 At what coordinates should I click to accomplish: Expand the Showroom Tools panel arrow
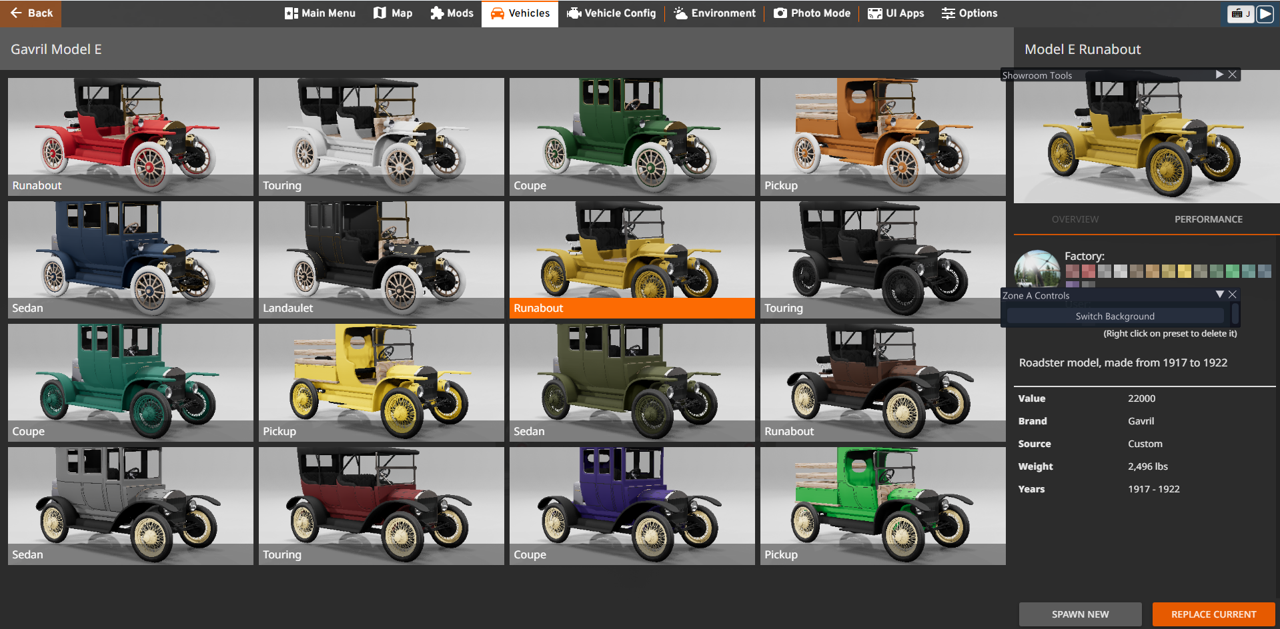tap(1219, 75)
